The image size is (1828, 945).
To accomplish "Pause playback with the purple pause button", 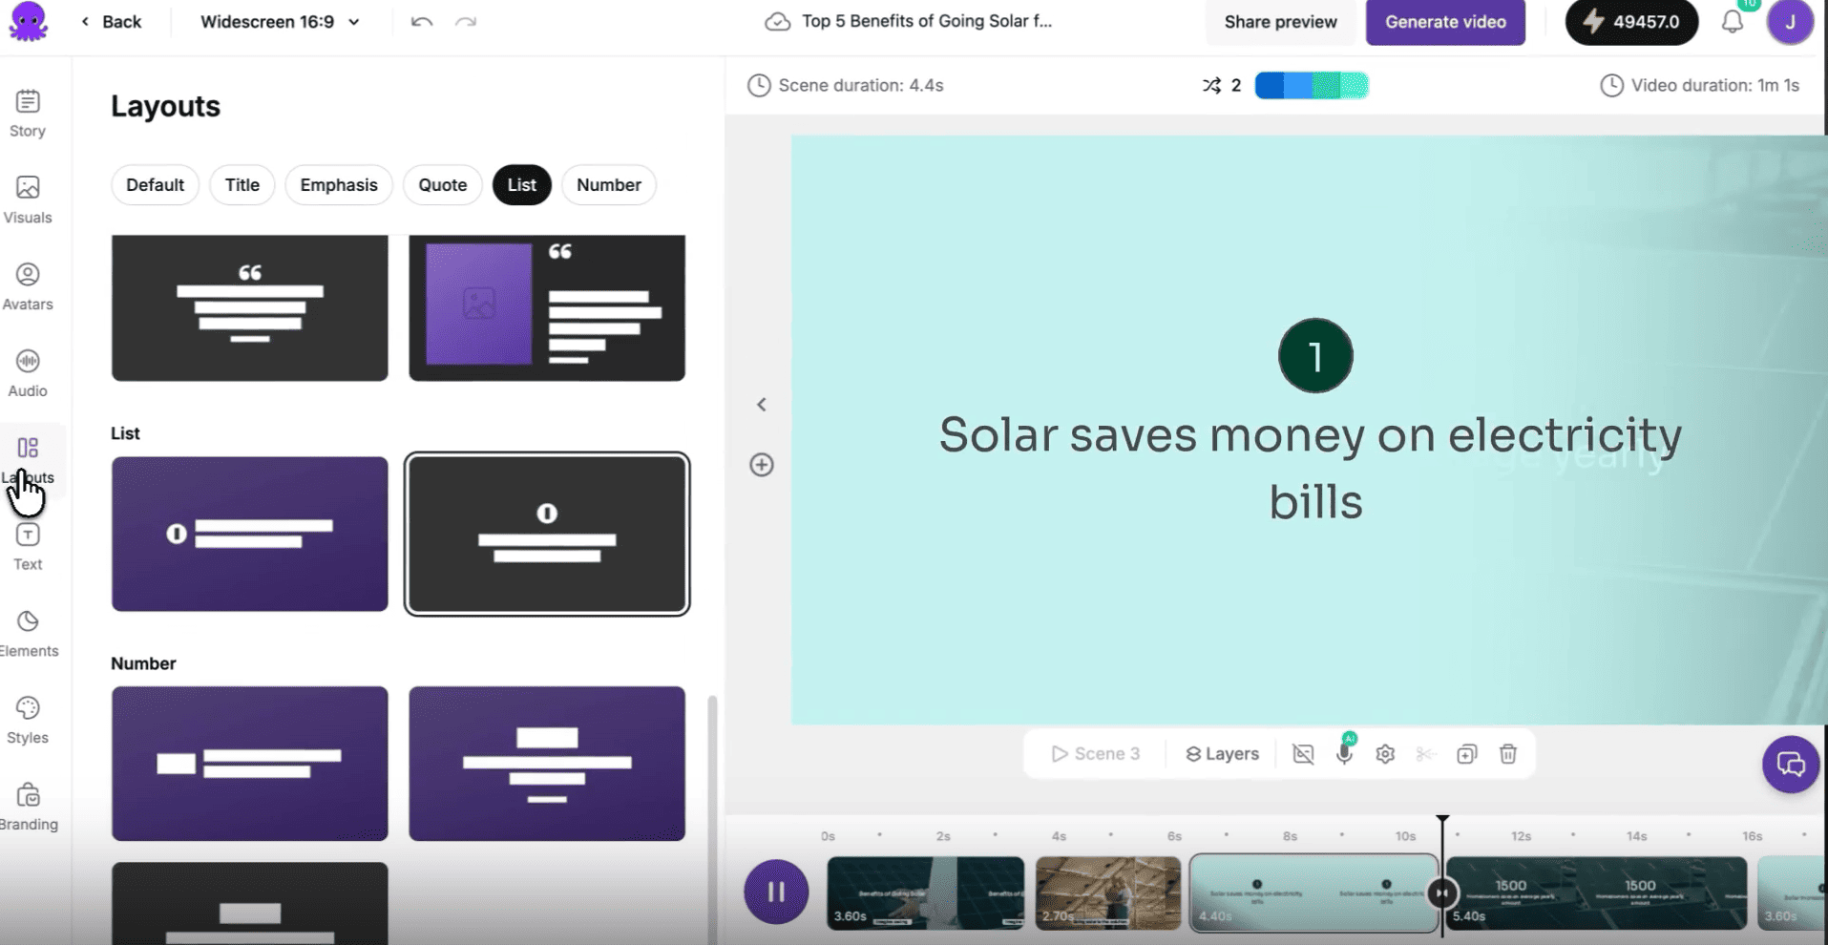I will click(x=776, y=892).
